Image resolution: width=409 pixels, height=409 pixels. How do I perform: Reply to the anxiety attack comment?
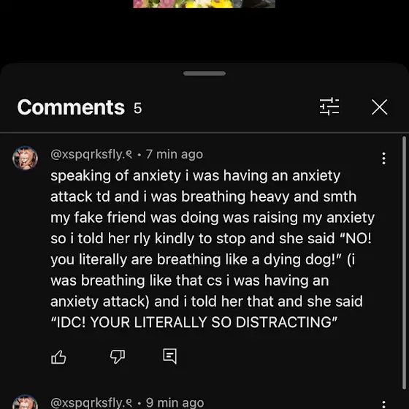[169, 356]
